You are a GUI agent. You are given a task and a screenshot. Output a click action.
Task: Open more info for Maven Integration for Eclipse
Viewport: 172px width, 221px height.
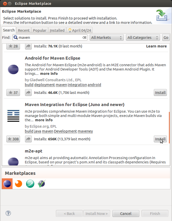click(44, 120)
